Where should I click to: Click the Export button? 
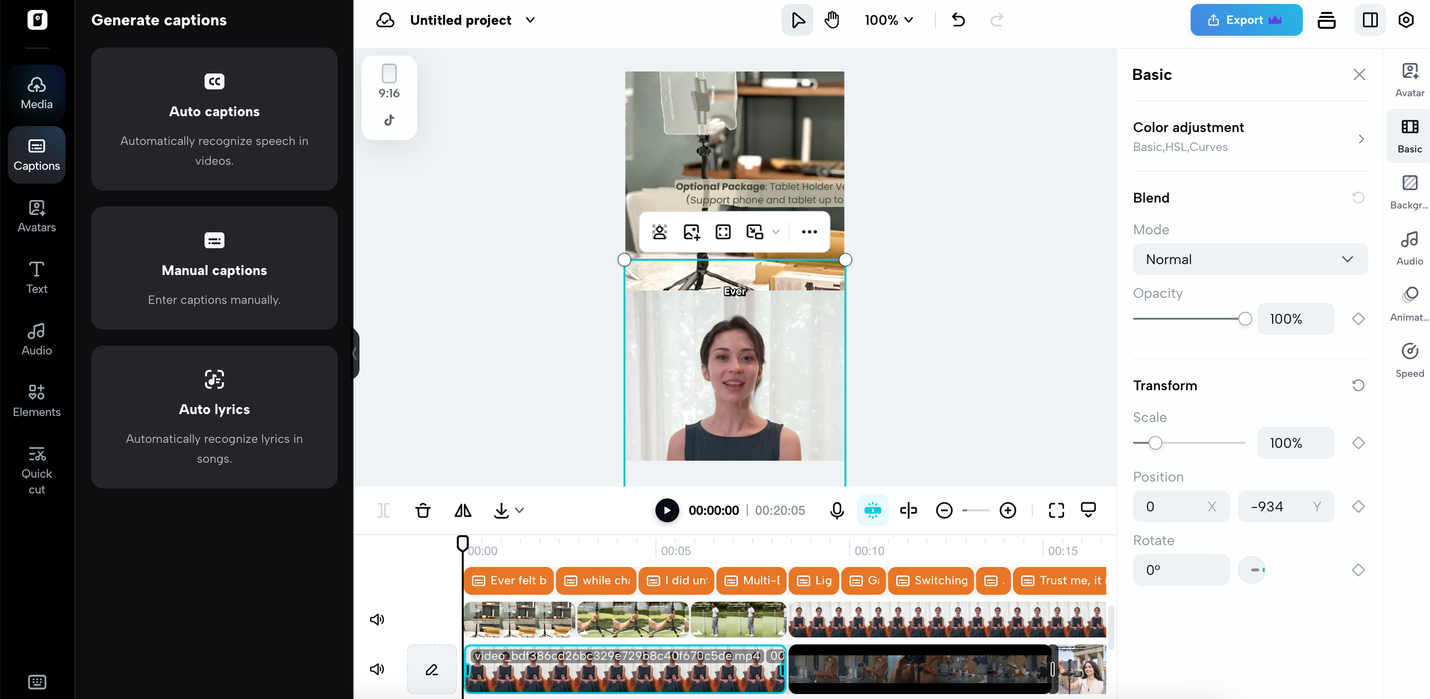tap(1245, 20)
